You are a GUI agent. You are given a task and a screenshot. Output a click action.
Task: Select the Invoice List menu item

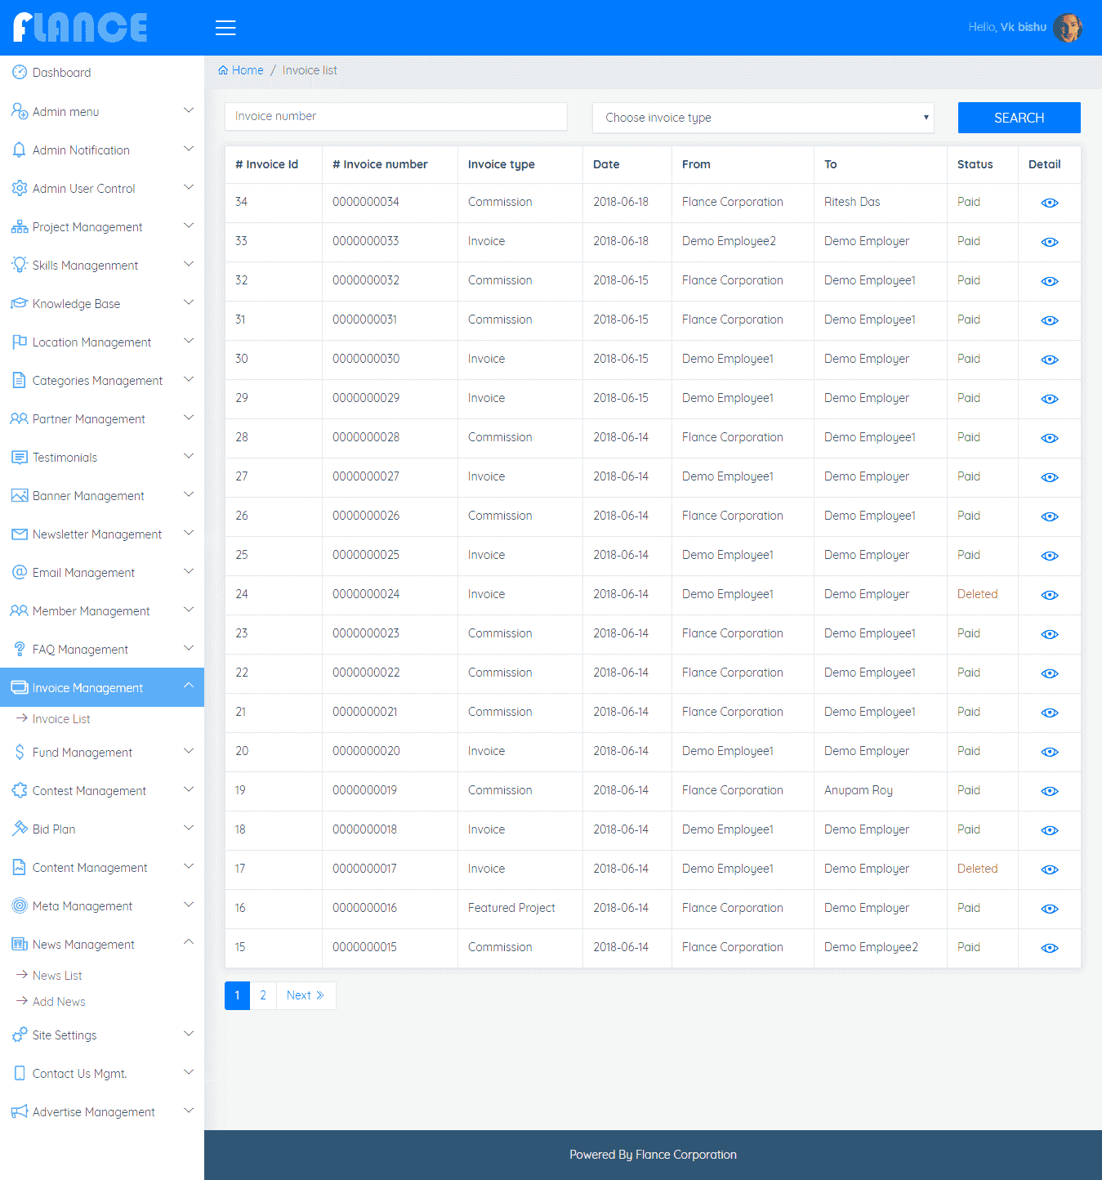(x=60, y=718)
